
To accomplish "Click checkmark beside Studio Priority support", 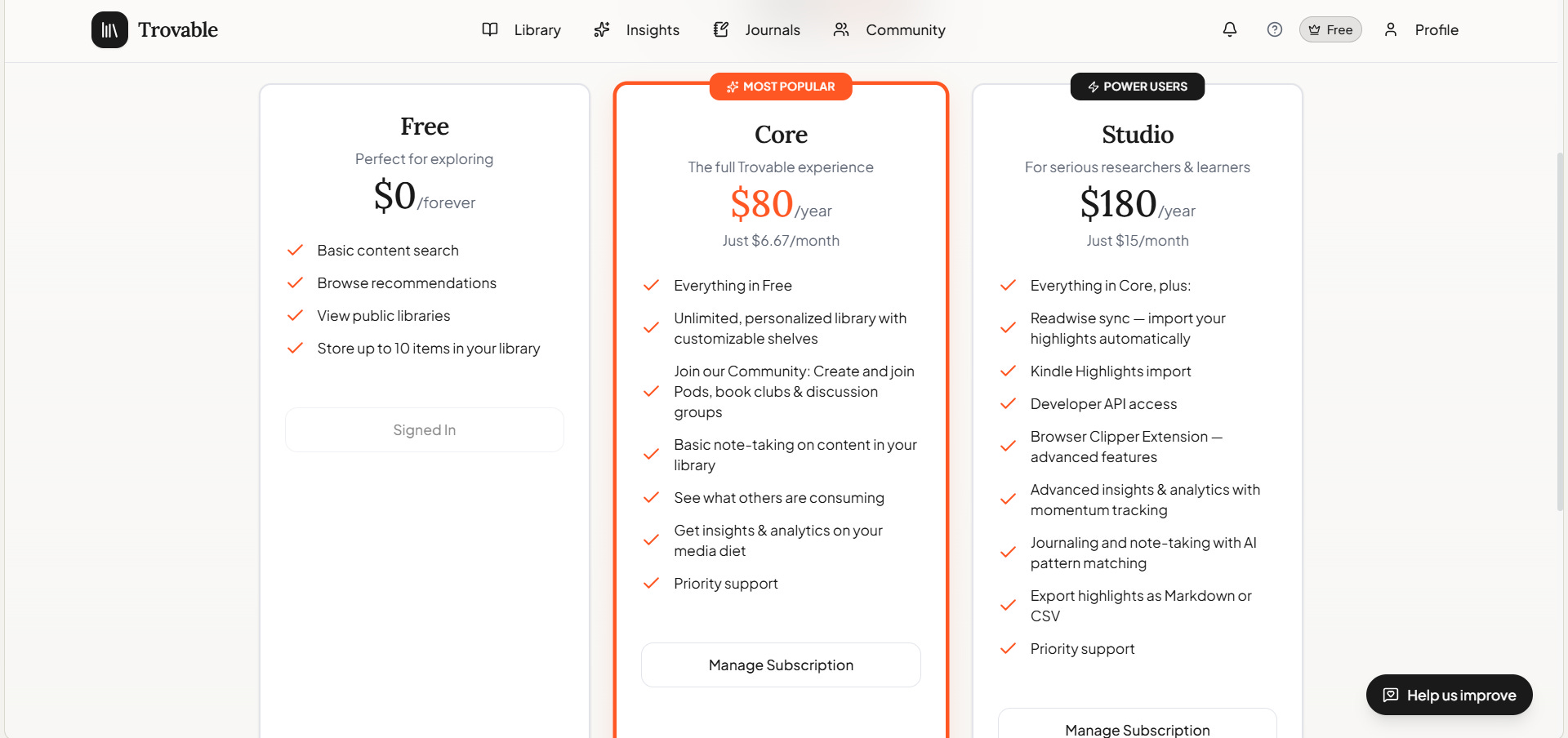I will [x=1009, y=648].
